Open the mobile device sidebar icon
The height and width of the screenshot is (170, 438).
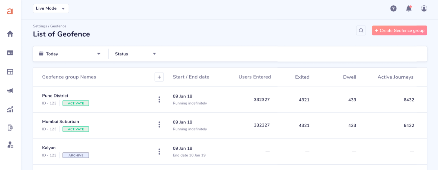pos(10,128)
